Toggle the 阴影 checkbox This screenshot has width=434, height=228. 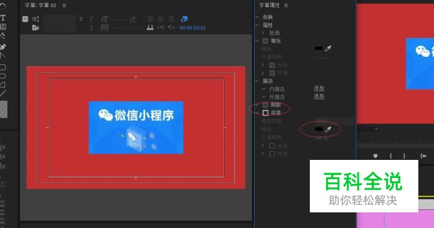pos(265,105)
